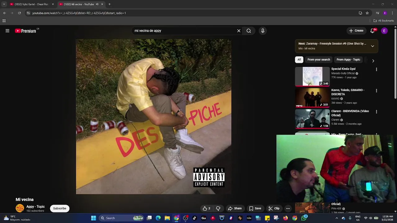This screenshot has width=397, height=223.
Task: Open the weather widget showing 19°C
Action: tap(17, 218)
